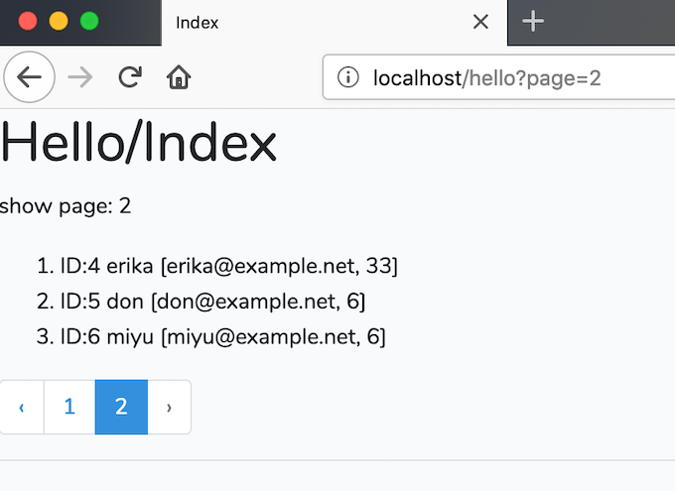Click the forward navigation arrow

point(80,77)
